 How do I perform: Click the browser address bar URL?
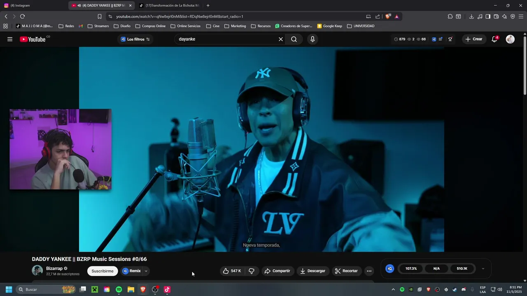[x=180, y=16]
